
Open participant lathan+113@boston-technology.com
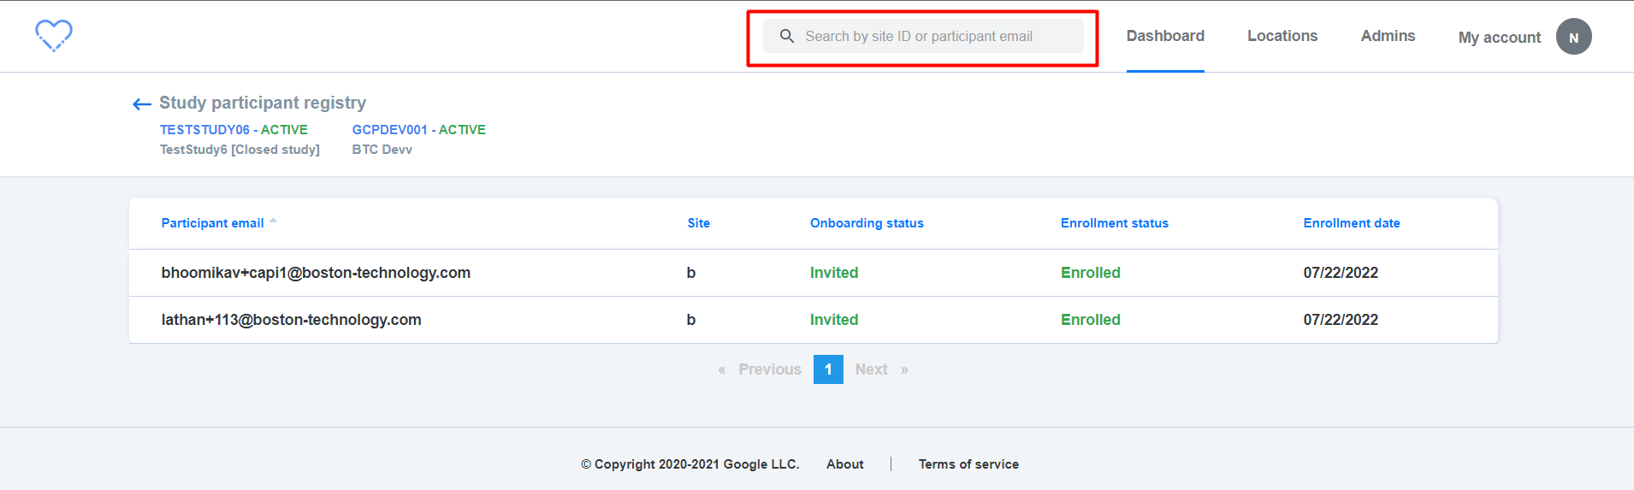pyautogui.click(x=291, y=320)
